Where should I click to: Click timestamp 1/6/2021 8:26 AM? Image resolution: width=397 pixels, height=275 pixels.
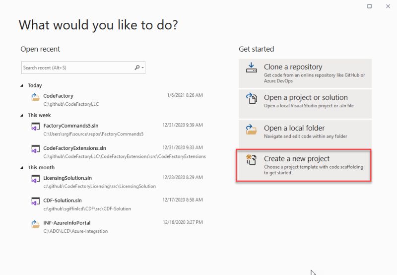[185, 95]
